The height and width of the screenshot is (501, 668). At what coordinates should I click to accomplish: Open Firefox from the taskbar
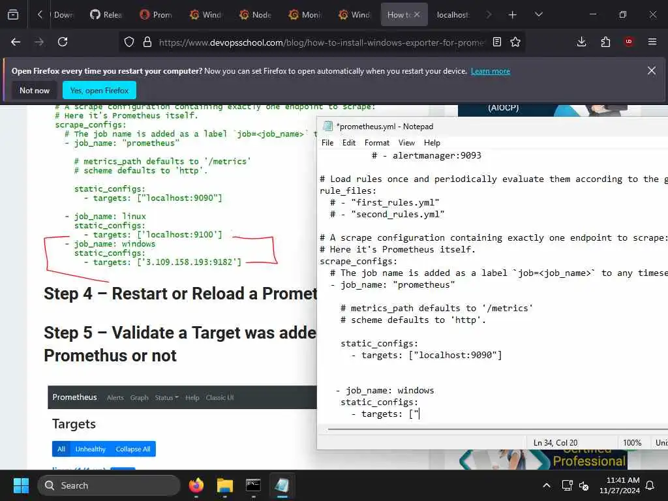(196, 485)
